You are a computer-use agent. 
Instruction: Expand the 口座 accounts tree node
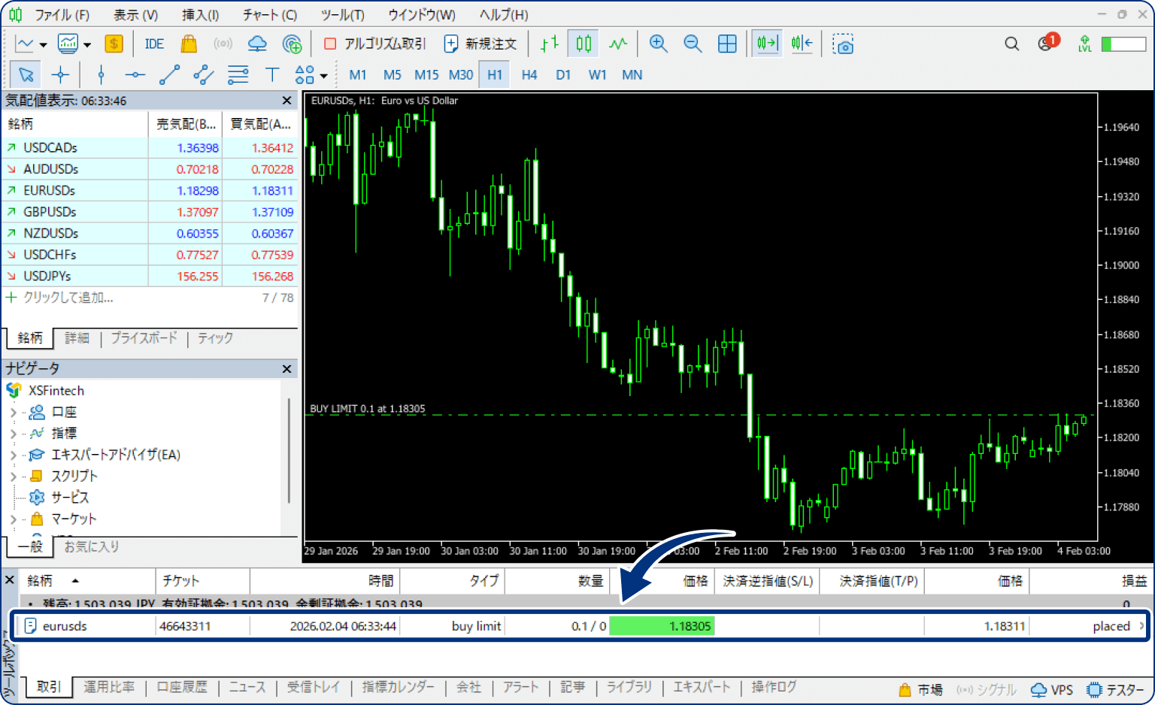pyautogui.click(x=13, y=412)
